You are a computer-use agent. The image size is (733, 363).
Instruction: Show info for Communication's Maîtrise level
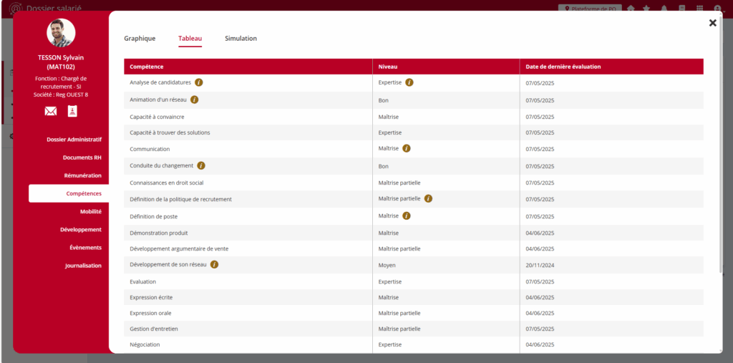[x=407, y=149]
